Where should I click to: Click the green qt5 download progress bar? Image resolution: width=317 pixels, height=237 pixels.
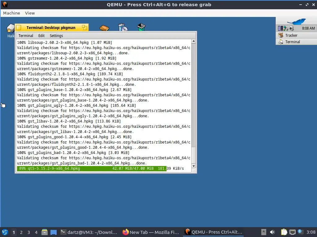(92, 168)
